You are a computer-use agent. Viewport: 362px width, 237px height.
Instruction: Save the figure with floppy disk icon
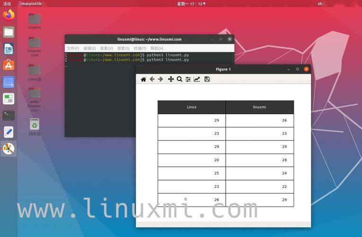coord(207,79)
